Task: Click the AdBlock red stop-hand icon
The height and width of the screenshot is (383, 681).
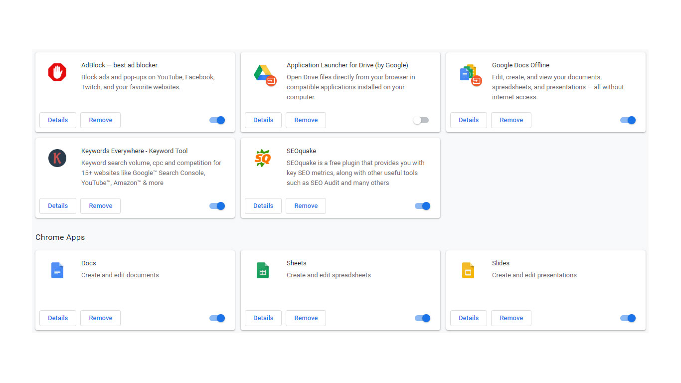Action: click(x=57, y=72)
